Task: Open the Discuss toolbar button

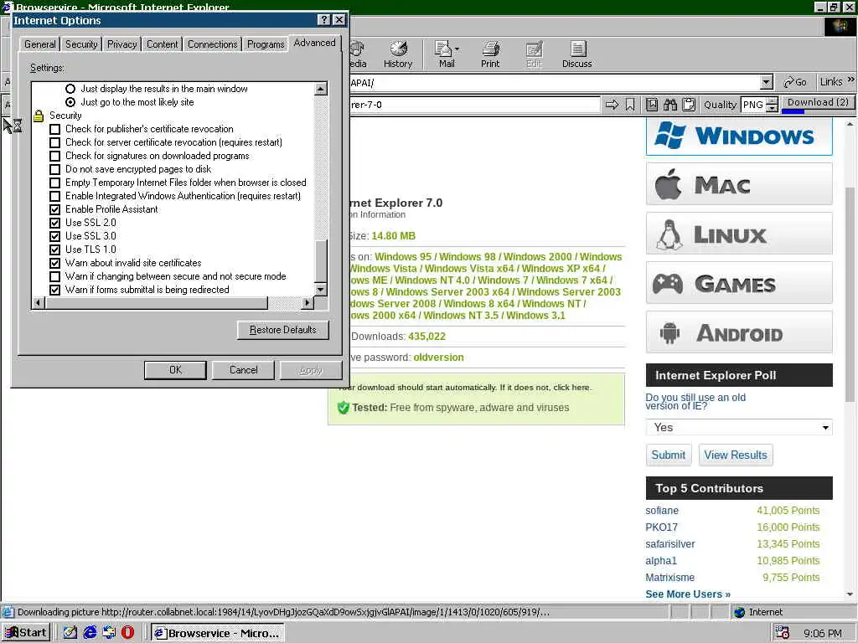Action: (576, 54)
